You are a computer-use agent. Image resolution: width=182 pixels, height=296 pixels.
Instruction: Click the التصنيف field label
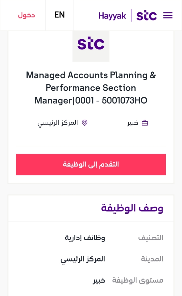tap(151, 237)
